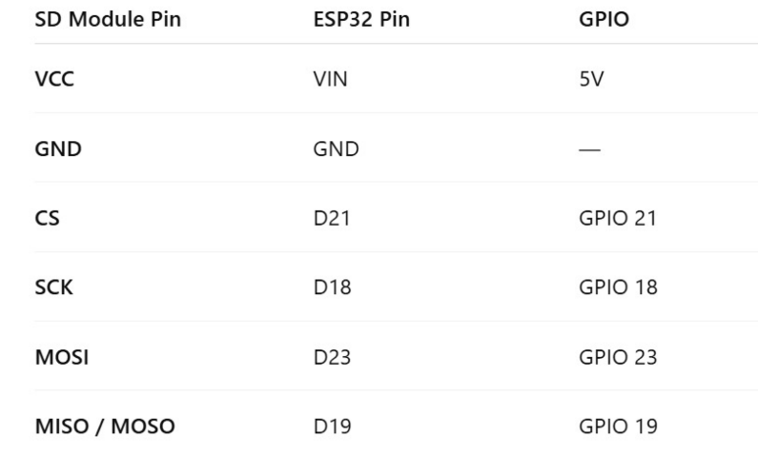
Task: Select the VIN cell
Action: [x=330, y=79]
